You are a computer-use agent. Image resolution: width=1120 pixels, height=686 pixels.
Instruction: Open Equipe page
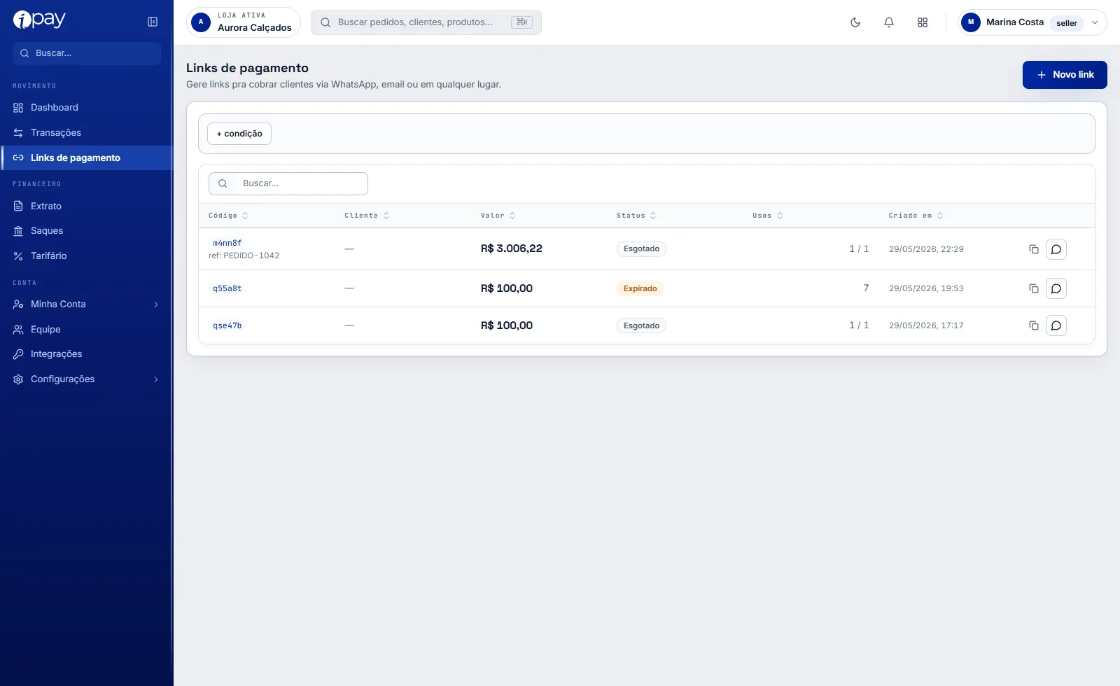coord(87,330)
